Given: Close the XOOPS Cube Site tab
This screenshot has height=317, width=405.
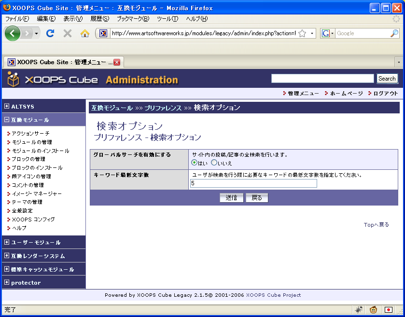Looking at the screenshot, I should point(117,62).
